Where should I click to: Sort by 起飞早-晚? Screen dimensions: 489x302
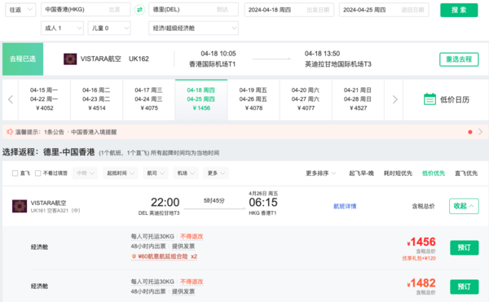click(361, 173)
